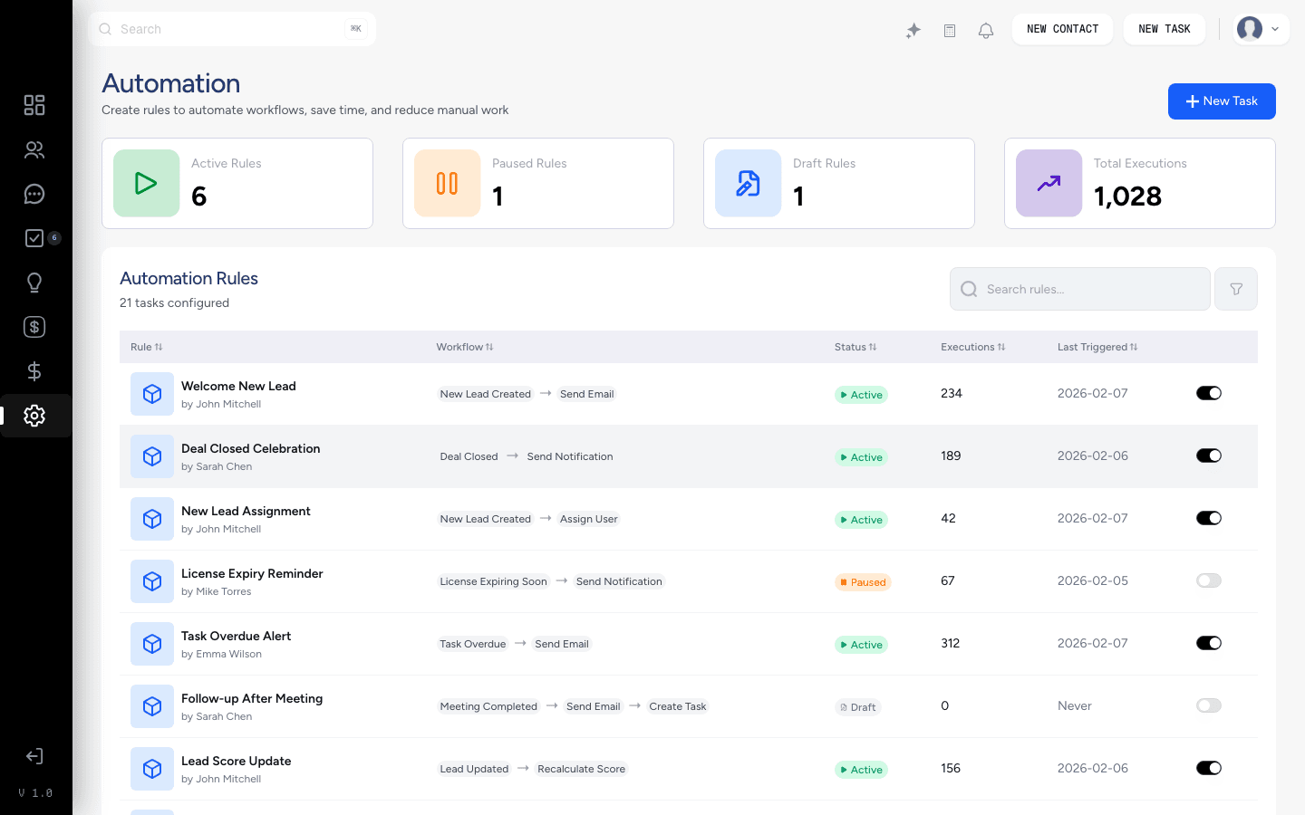Click the cube icon for Task Overdue Alert
Viewport: 1305px width, 815px height.
pyautogui.click(x=152, y=644)
